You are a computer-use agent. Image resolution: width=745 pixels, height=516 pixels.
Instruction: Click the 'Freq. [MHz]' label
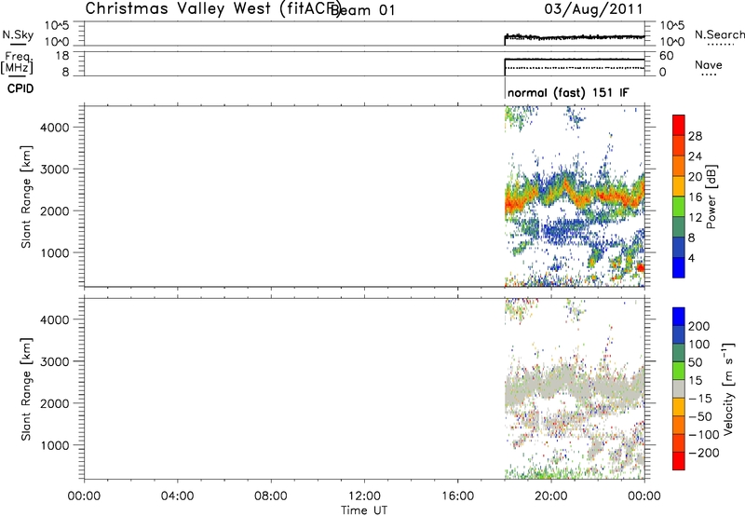click(18, 62)
